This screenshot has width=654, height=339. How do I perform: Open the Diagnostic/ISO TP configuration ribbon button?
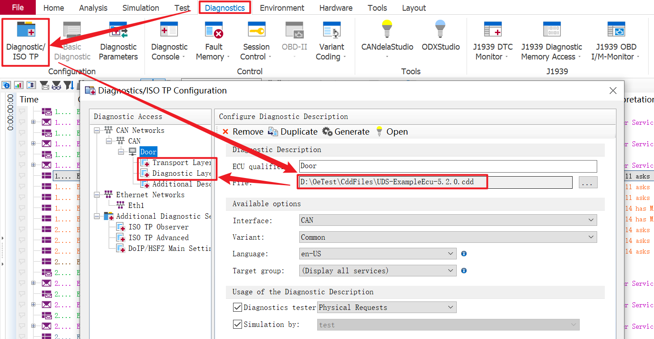pos(25,41)
